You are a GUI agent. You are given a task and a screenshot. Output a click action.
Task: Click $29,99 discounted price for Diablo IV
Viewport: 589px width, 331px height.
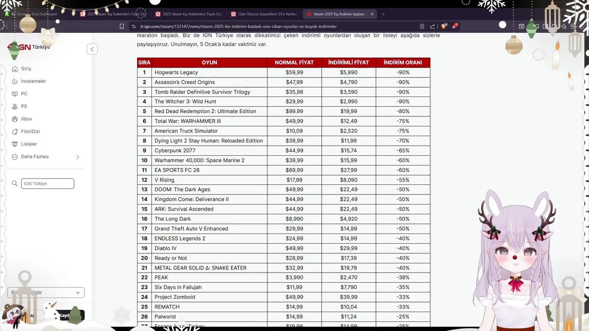(x=348, y=248)
